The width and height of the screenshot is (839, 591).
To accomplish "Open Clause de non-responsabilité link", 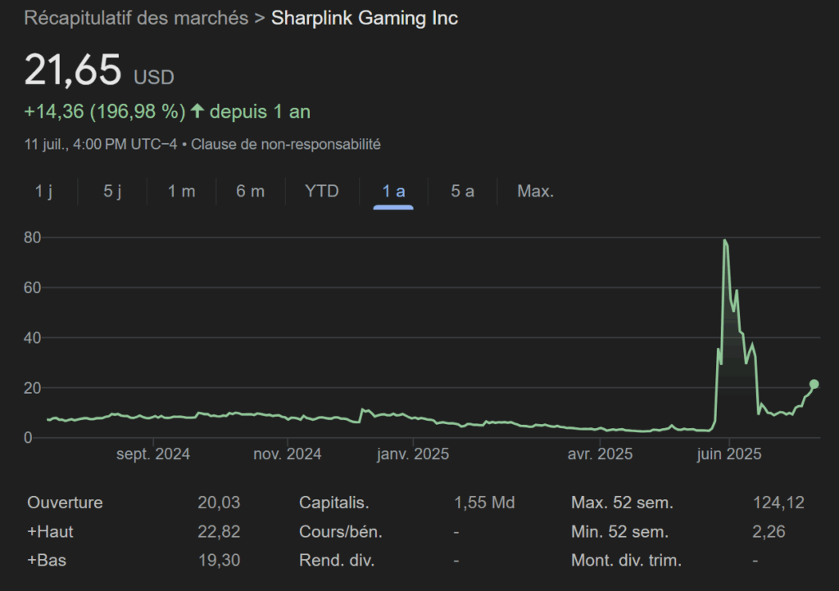I will pos(286,144).
